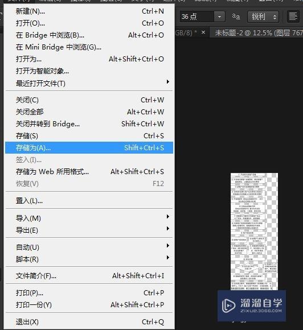Choose 置入(L)... menu item
The width and height of the screenshot is (303, 330).
(89, 201)
